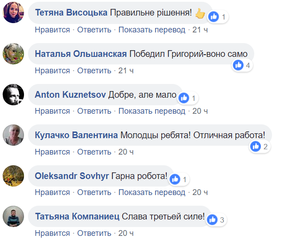Click like reaction icon on Тетяна Висоцька's comment
284x239 pixels.
(x=214, y=17)
